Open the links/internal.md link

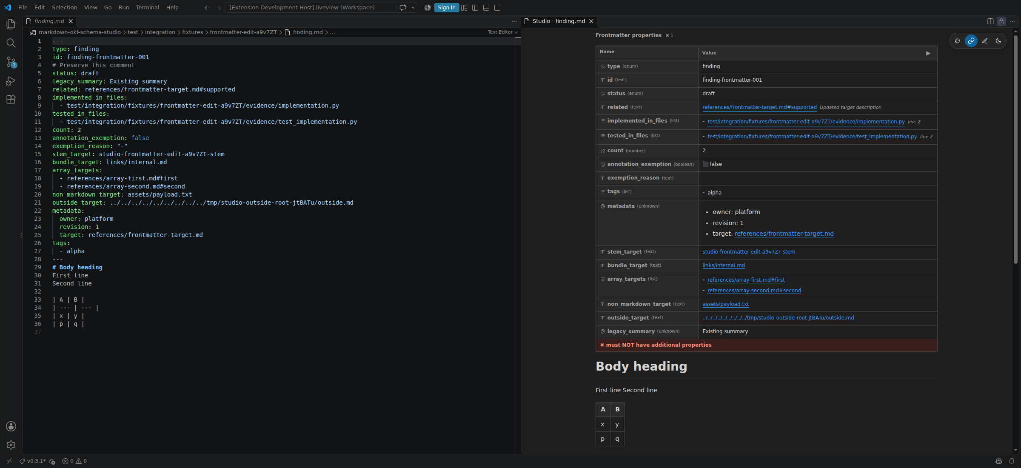coord(724,265)
